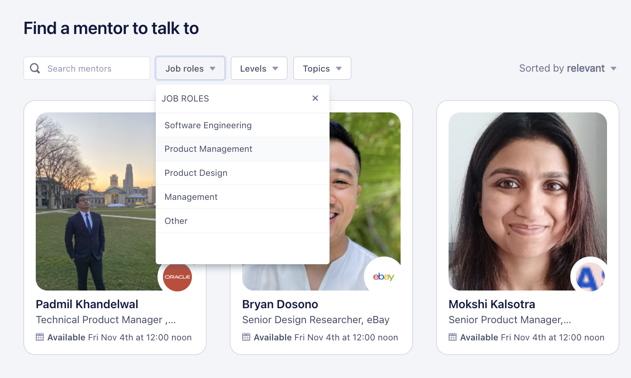Open the Topics dropdown
Image resolution: width=631 pixels, height=378 pixels.
tap(322, 68)
